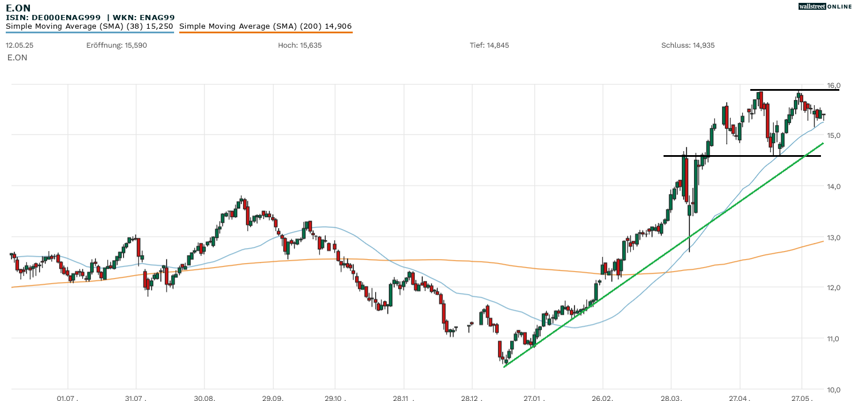Click the 27.05. x-axis date label
This screenshot has width=856, height=401.
click(x=801, y=397)
